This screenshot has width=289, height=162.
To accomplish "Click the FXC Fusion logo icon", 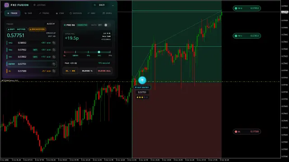I will [7, 5].
